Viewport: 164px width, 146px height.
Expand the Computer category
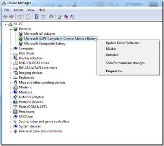[11, 49]
